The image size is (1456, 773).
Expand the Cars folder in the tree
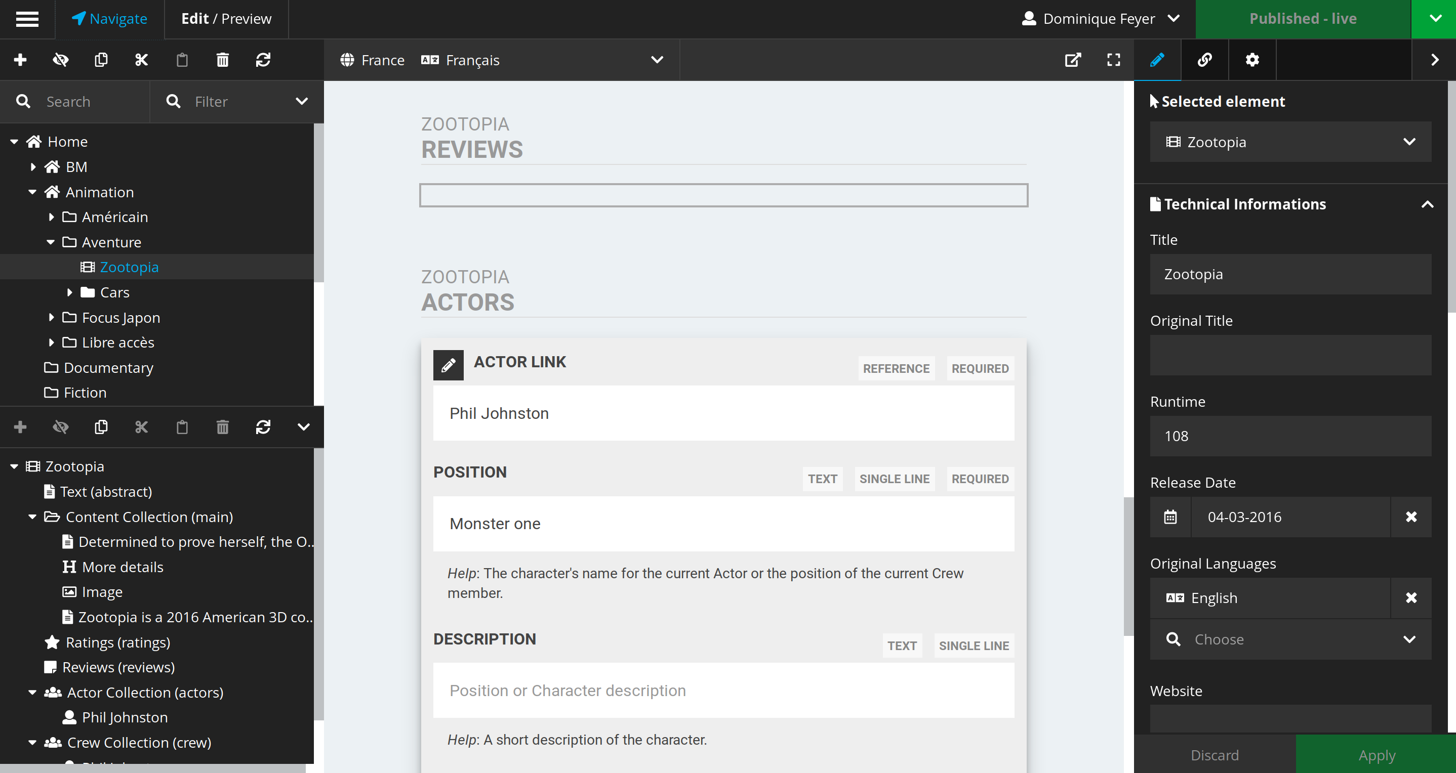click(69, 292)
